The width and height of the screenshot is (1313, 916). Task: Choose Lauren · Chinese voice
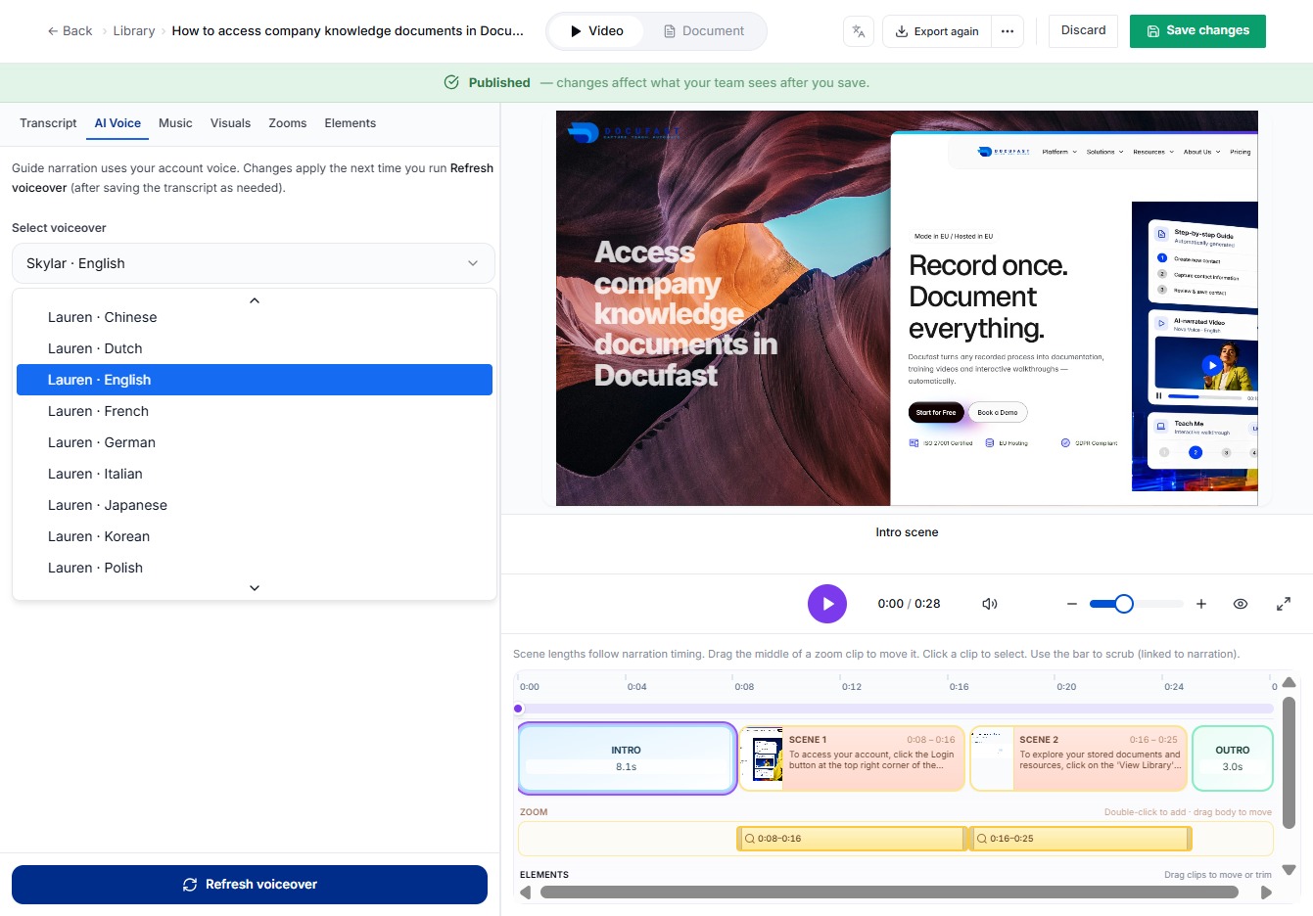coord(255,317)
